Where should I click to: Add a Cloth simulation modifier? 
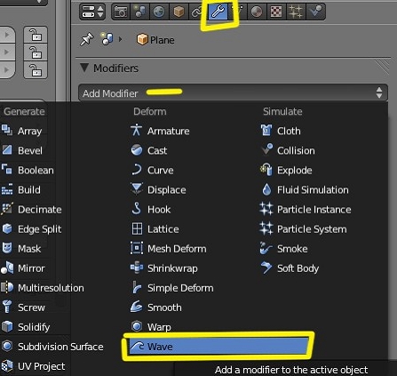pyautogui.click(x=281, y=131)
